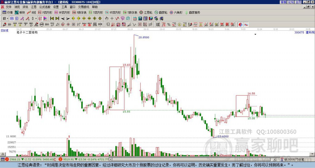
Task: Select the Gann fan lines tool
Action: pyautogui.click(x=113, y=25)
